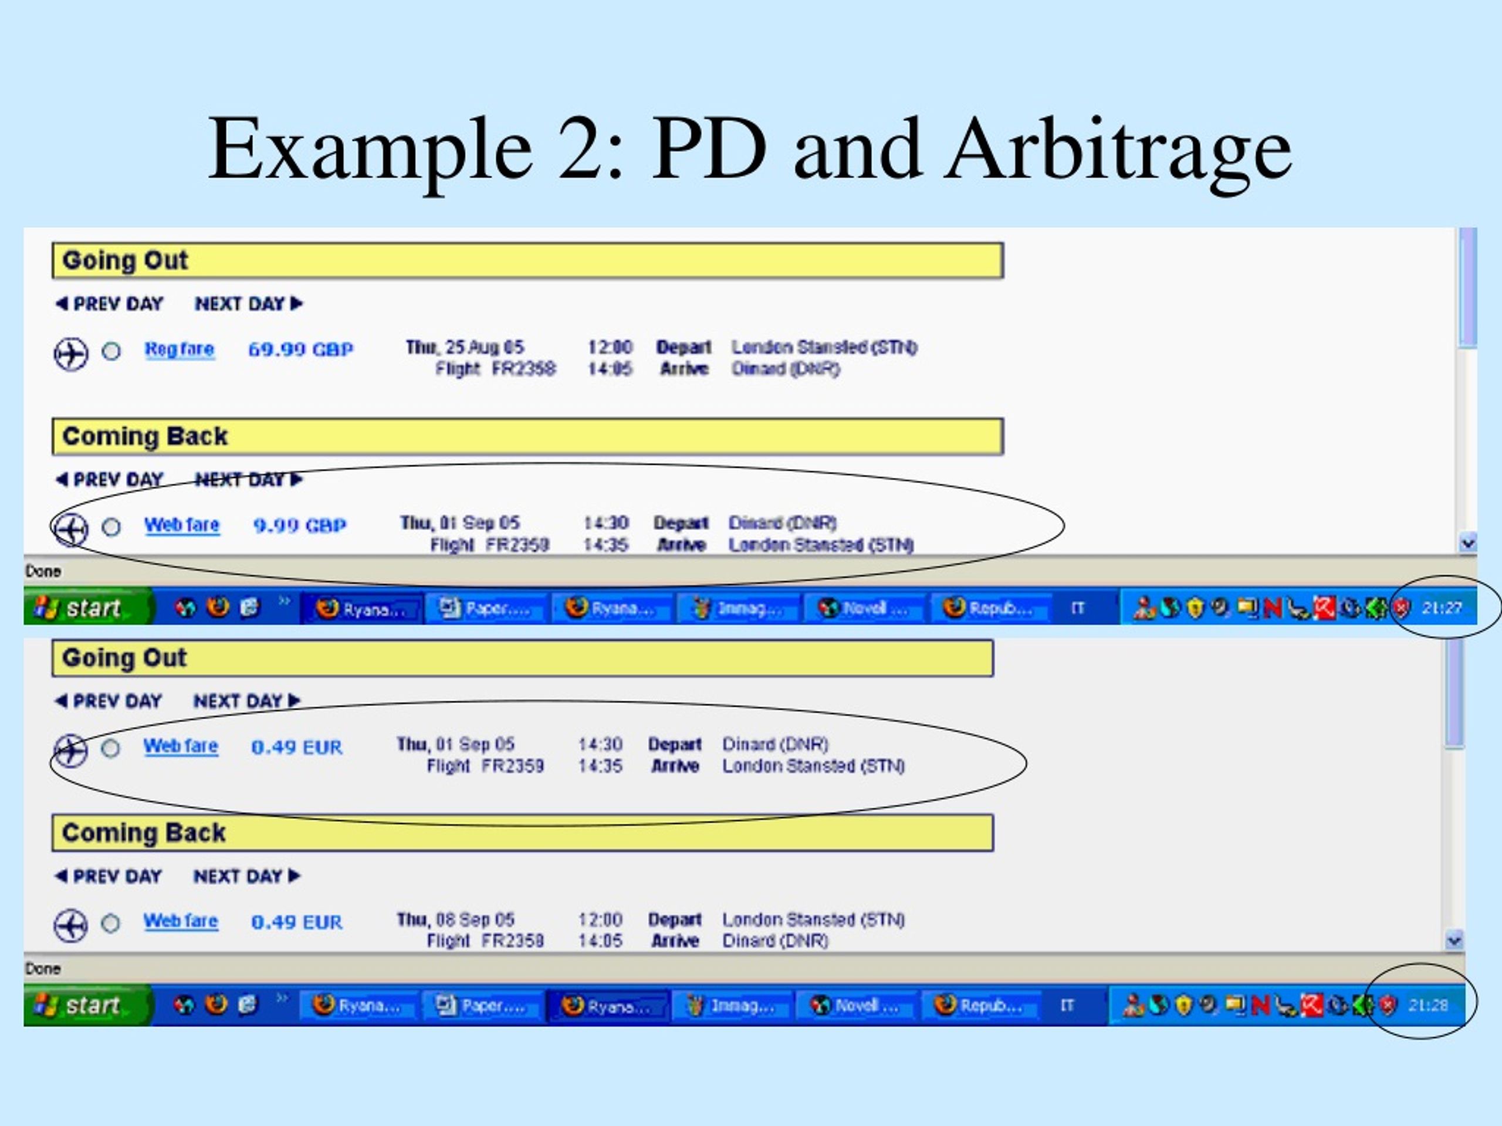Click the 21:28 taskbar clock
This screenshot has height=1126, width=1502.
(1428, 1005)
